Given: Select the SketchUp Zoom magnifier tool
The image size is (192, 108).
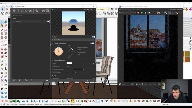Looking at the screenshot, I should click(2, 77).
